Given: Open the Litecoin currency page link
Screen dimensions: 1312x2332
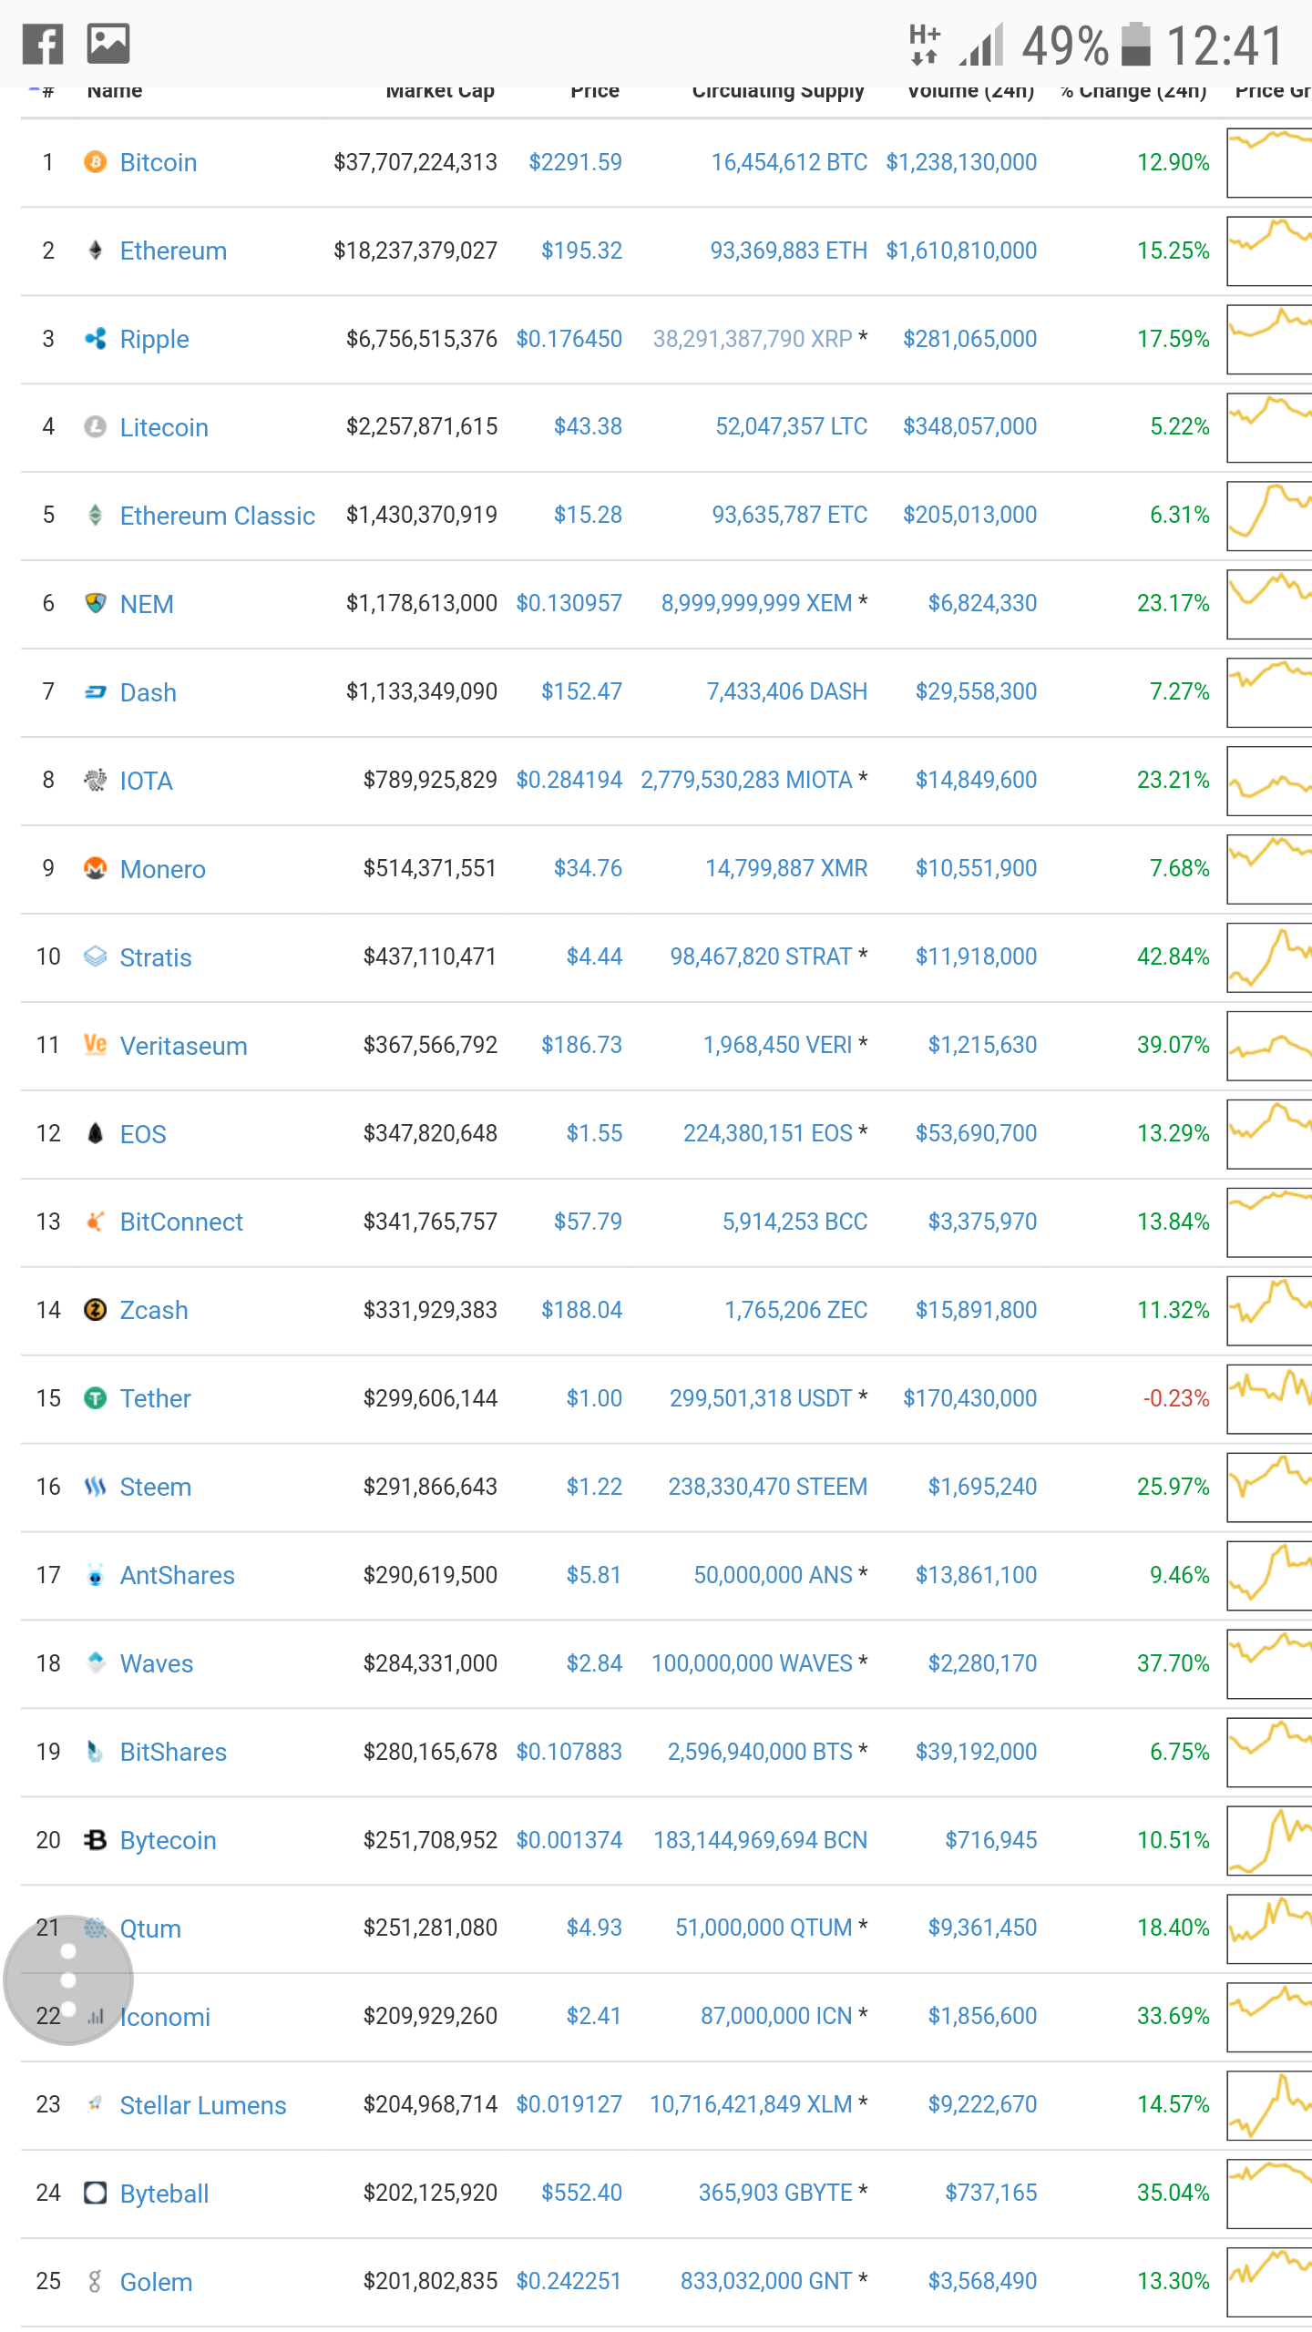Looking at the screenshot, I should (x=164, y=427).
